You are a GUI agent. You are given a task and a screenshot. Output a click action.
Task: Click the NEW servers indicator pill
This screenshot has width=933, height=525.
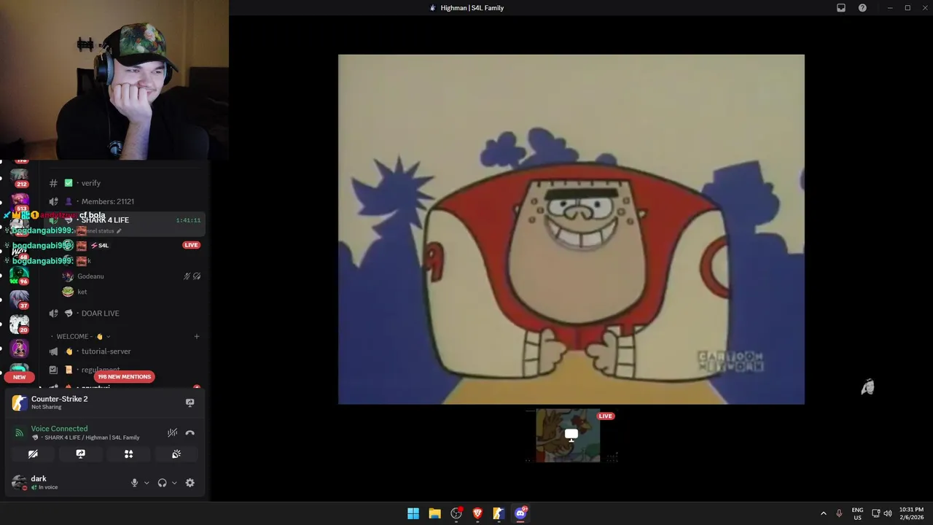click(x=19, y=377)
